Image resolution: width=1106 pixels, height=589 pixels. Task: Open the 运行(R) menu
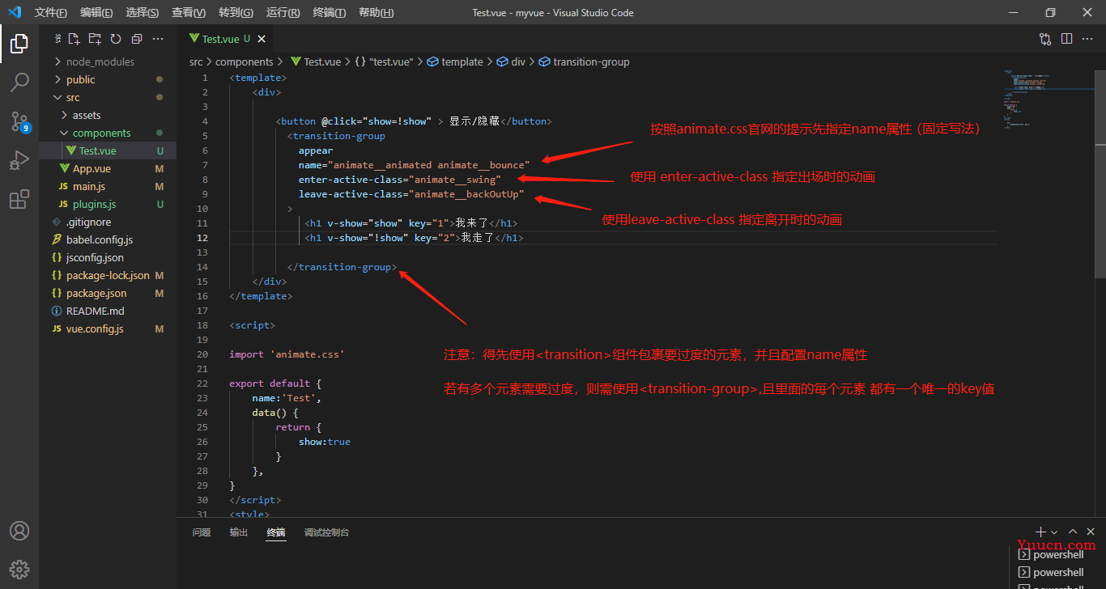(283, 13)
